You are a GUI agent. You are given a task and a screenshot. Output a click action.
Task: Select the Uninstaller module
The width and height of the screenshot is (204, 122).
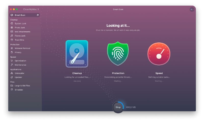[20, 73]
